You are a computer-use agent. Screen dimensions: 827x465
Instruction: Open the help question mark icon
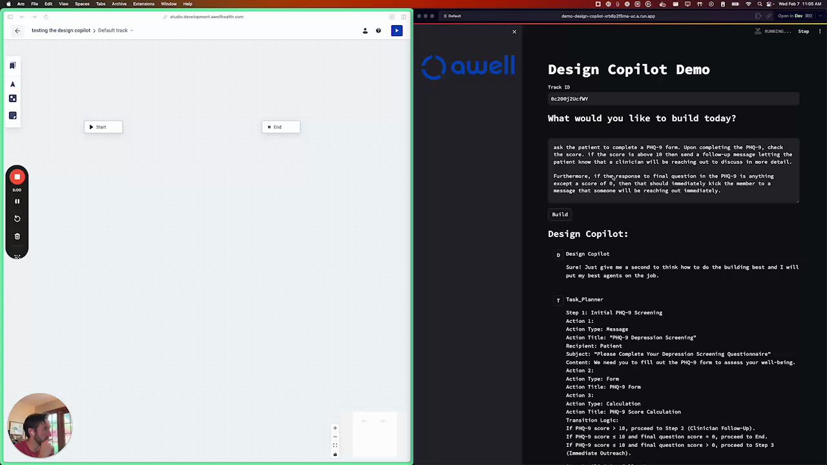(379, 30)
